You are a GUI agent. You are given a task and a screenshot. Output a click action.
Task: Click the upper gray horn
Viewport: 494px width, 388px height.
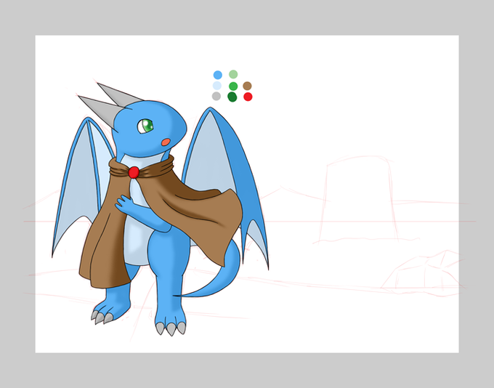(x=119, y=95)
